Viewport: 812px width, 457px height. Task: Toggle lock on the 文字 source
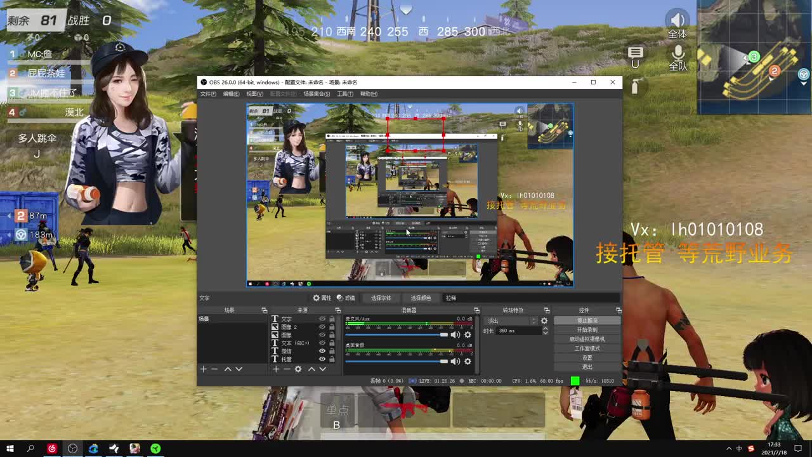pos(332,319)
